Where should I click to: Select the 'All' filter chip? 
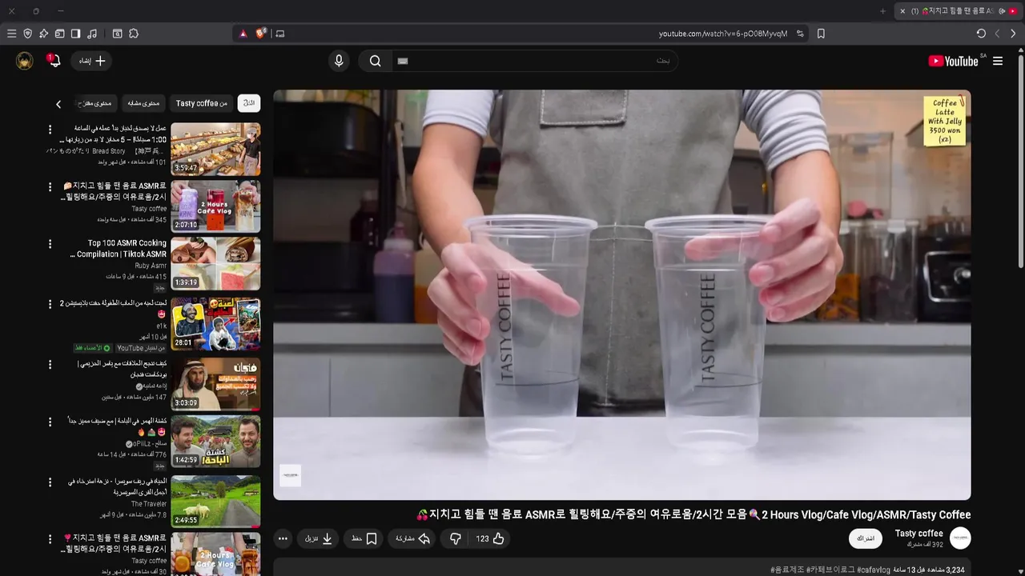(249, 103)
